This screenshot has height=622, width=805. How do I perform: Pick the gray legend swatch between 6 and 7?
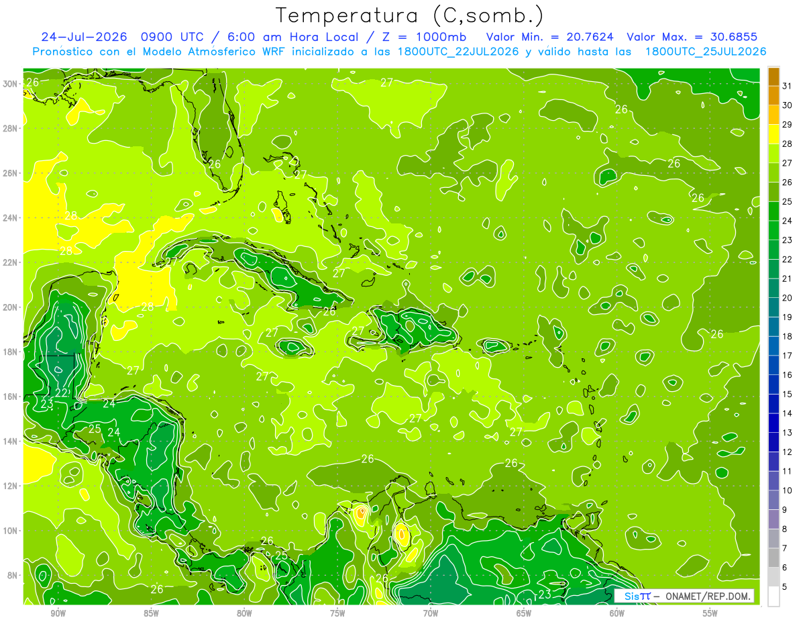pyautogui.click(x=773, y=558)
